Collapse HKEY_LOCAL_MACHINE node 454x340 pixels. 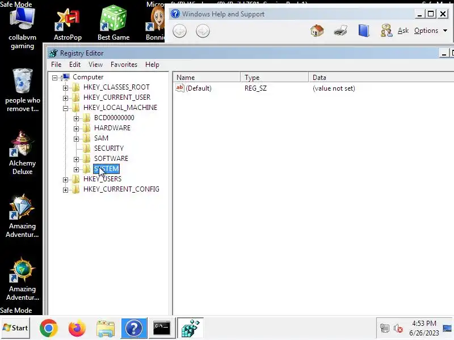65,108
